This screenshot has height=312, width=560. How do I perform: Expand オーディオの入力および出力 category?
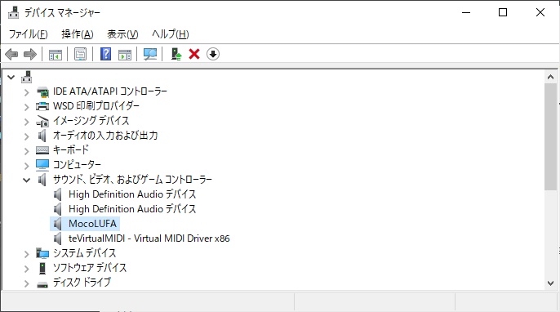click(26, 136)
